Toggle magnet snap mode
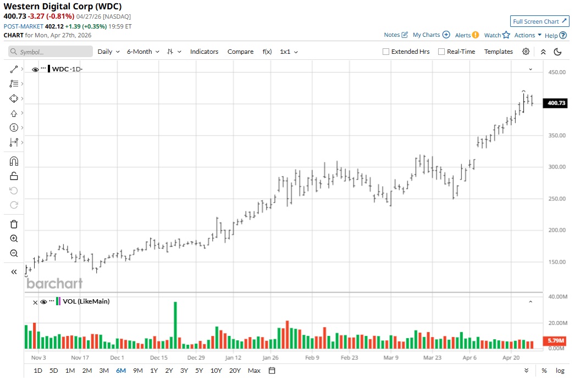 14,161
